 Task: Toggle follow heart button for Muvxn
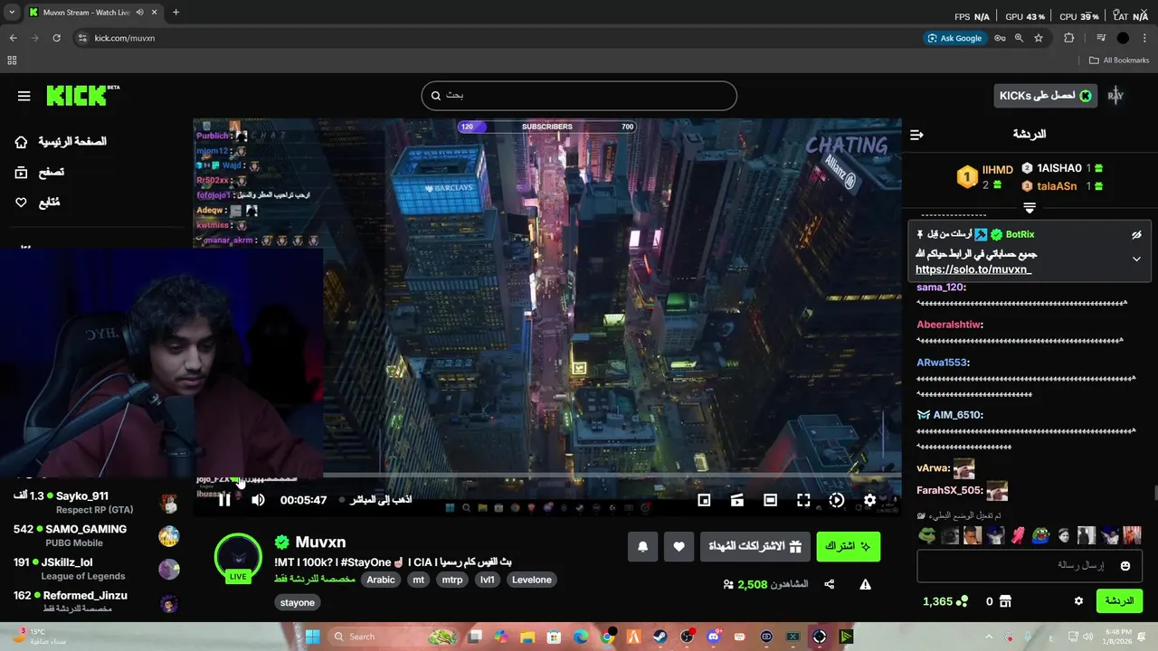[x=679, y=546]
